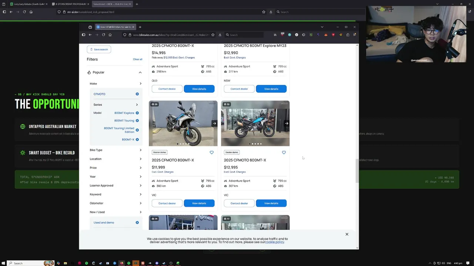Close the Used CFMOTO bikes tab

[x=133, y=27]
